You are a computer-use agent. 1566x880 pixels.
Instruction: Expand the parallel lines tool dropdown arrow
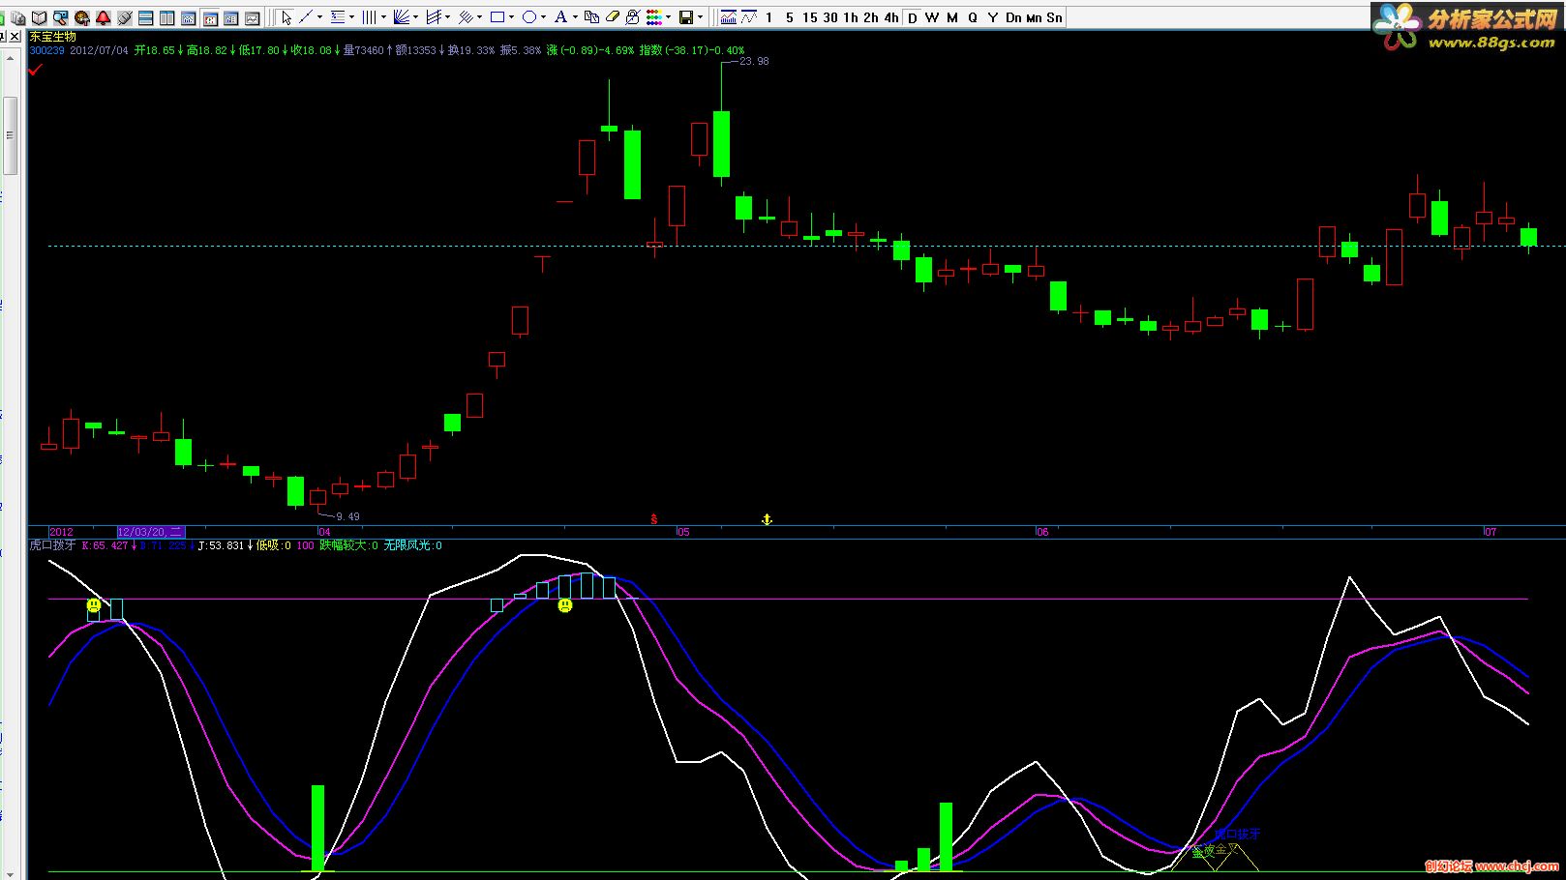click(479, 17)
